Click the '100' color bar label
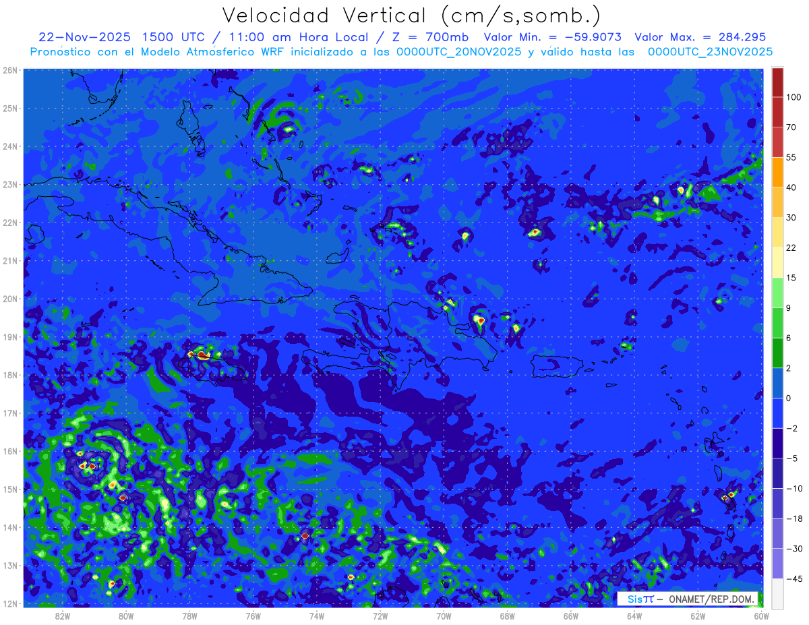 point(793,97)
